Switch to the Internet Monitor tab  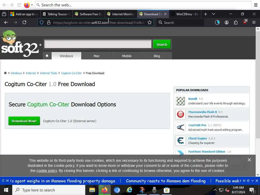click(x=121, y=14)
